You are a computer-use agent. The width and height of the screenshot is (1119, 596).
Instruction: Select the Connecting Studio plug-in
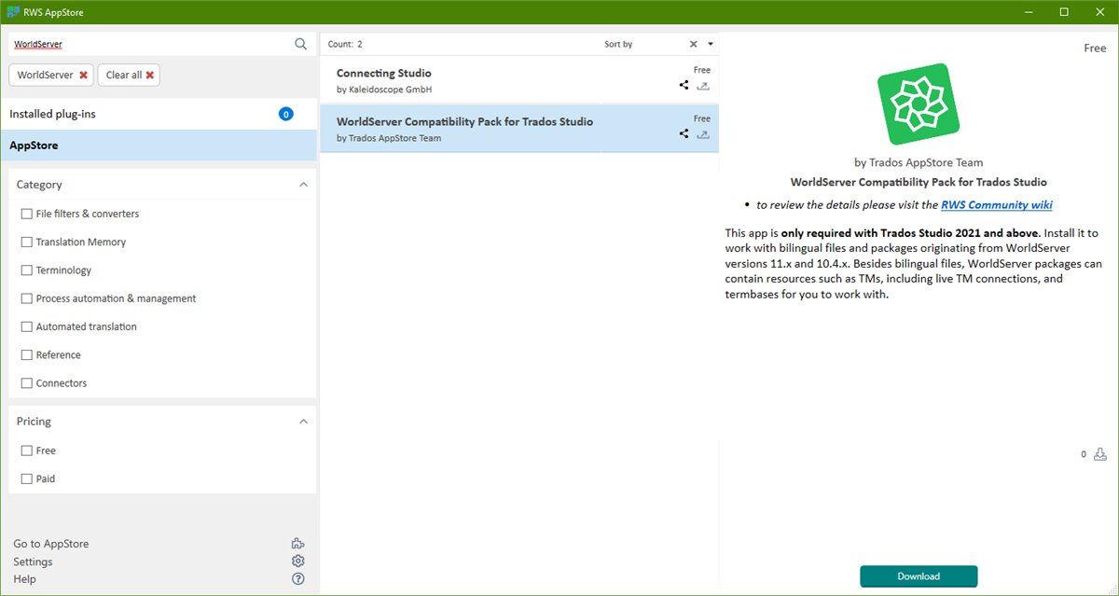(519, 80)
